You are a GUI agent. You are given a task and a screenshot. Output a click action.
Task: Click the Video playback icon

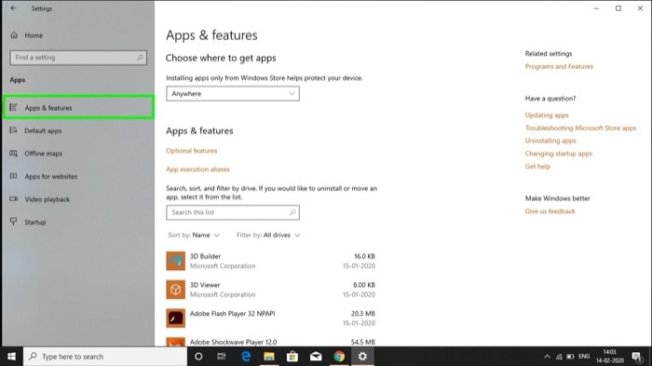13,198
